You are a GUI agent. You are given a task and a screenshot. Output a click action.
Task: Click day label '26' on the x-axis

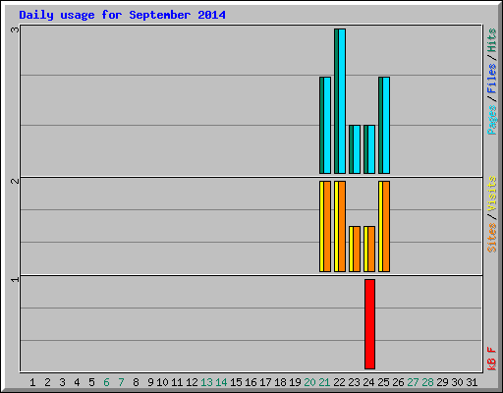(398, 382)
